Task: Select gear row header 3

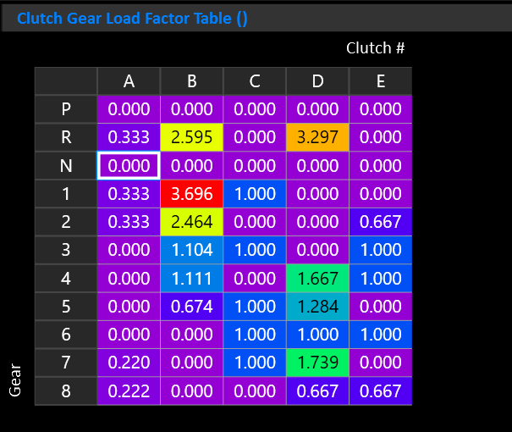Action: point(66,250)
